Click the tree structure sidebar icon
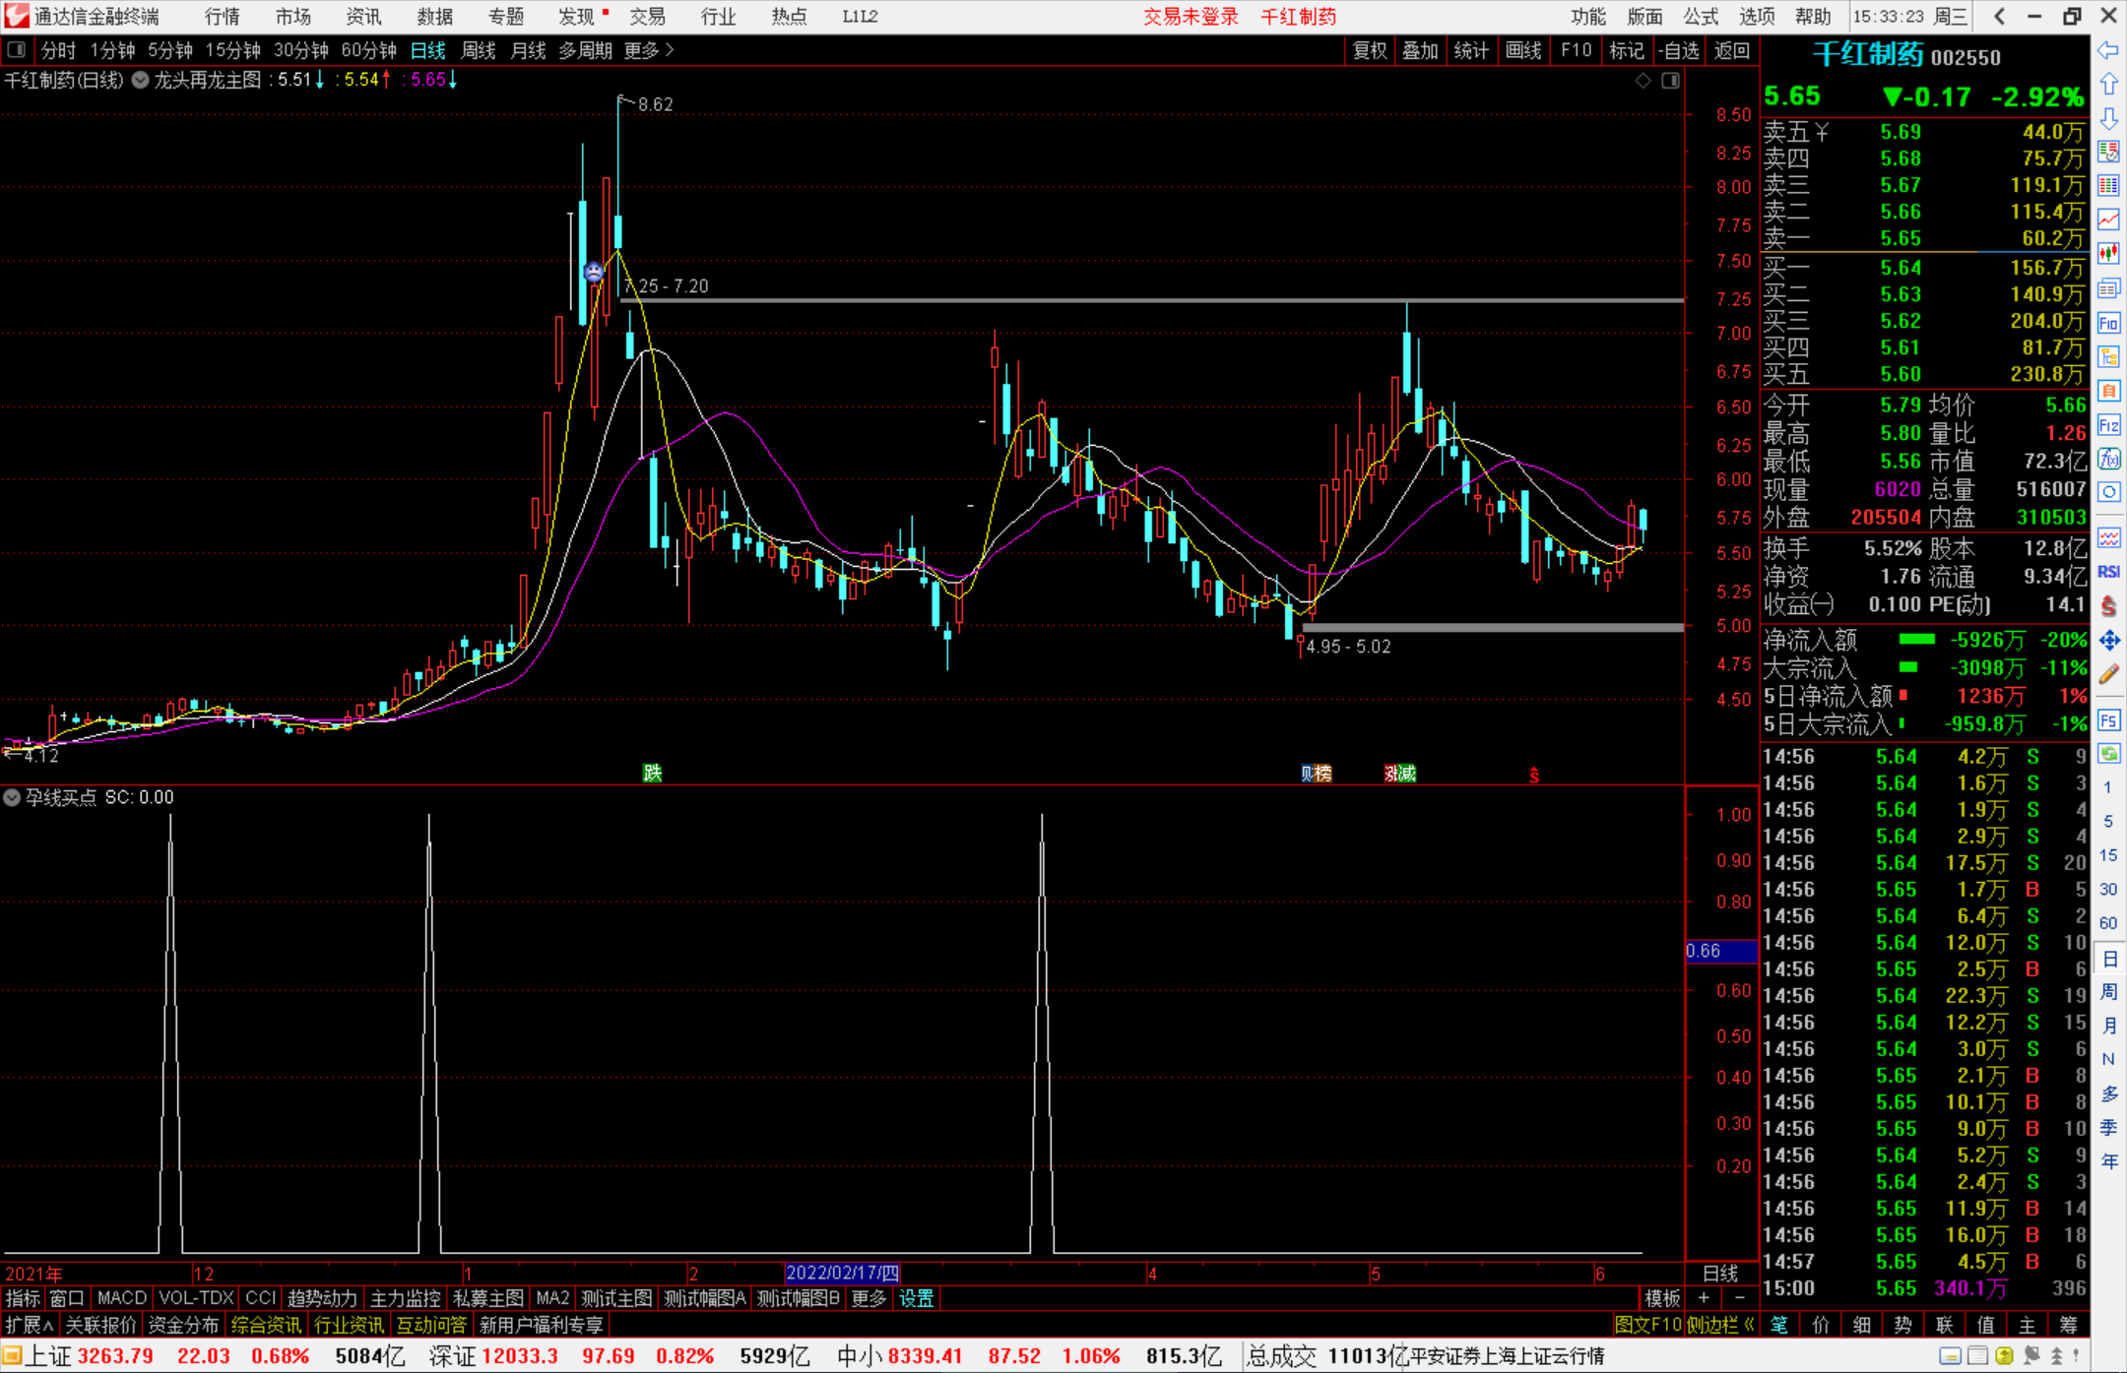 pos(2108,356)
